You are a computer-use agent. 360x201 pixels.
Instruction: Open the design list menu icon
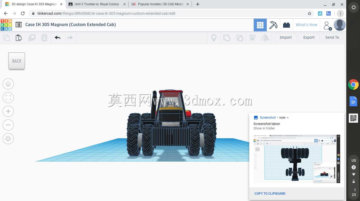pyautogui.click(x=19, y=25)
